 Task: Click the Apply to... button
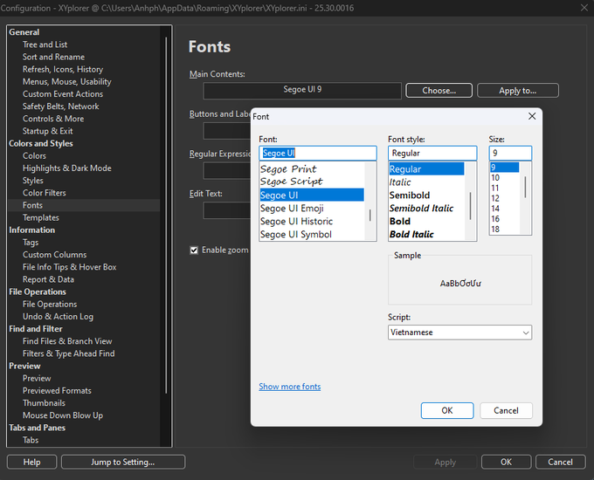(517, 91)
